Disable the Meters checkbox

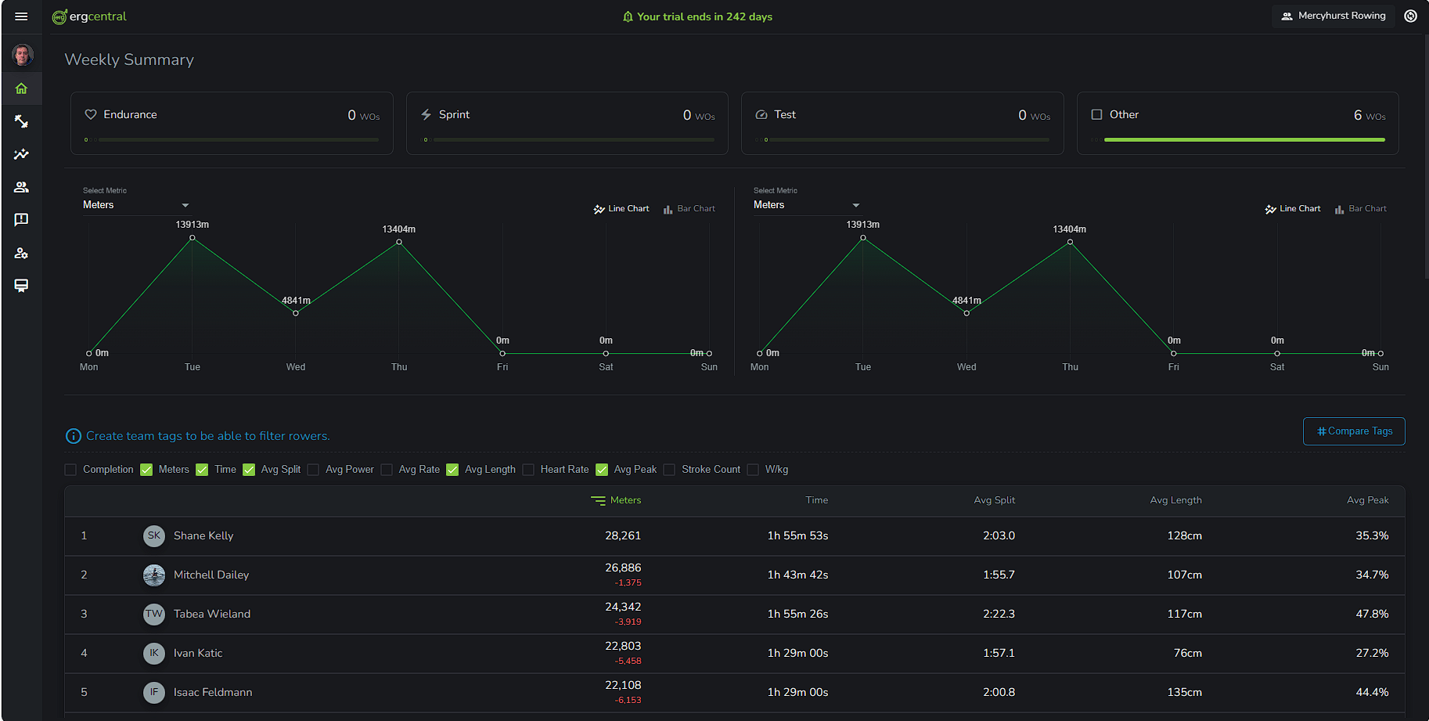[146, 469]
